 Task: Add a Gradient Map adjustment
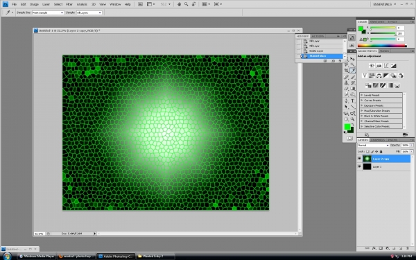click(x=390, y=85)
